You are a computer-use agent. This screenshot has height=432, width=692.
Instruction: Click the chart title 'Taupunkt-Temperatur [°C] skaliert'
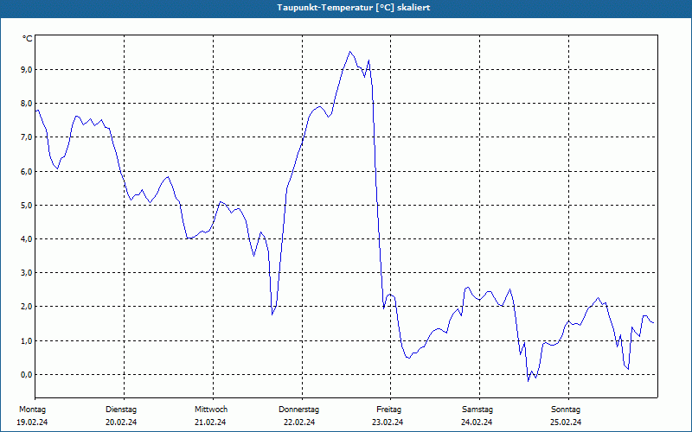coord(354,8)
